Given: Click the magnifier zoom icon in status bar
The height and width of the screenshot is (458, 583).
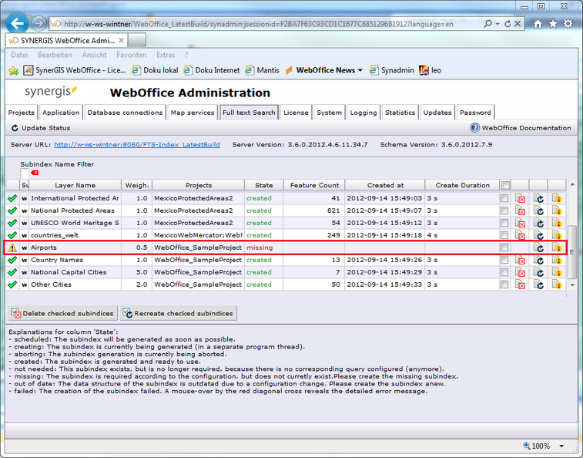Looking at the screenshot, I should [527, 446].
